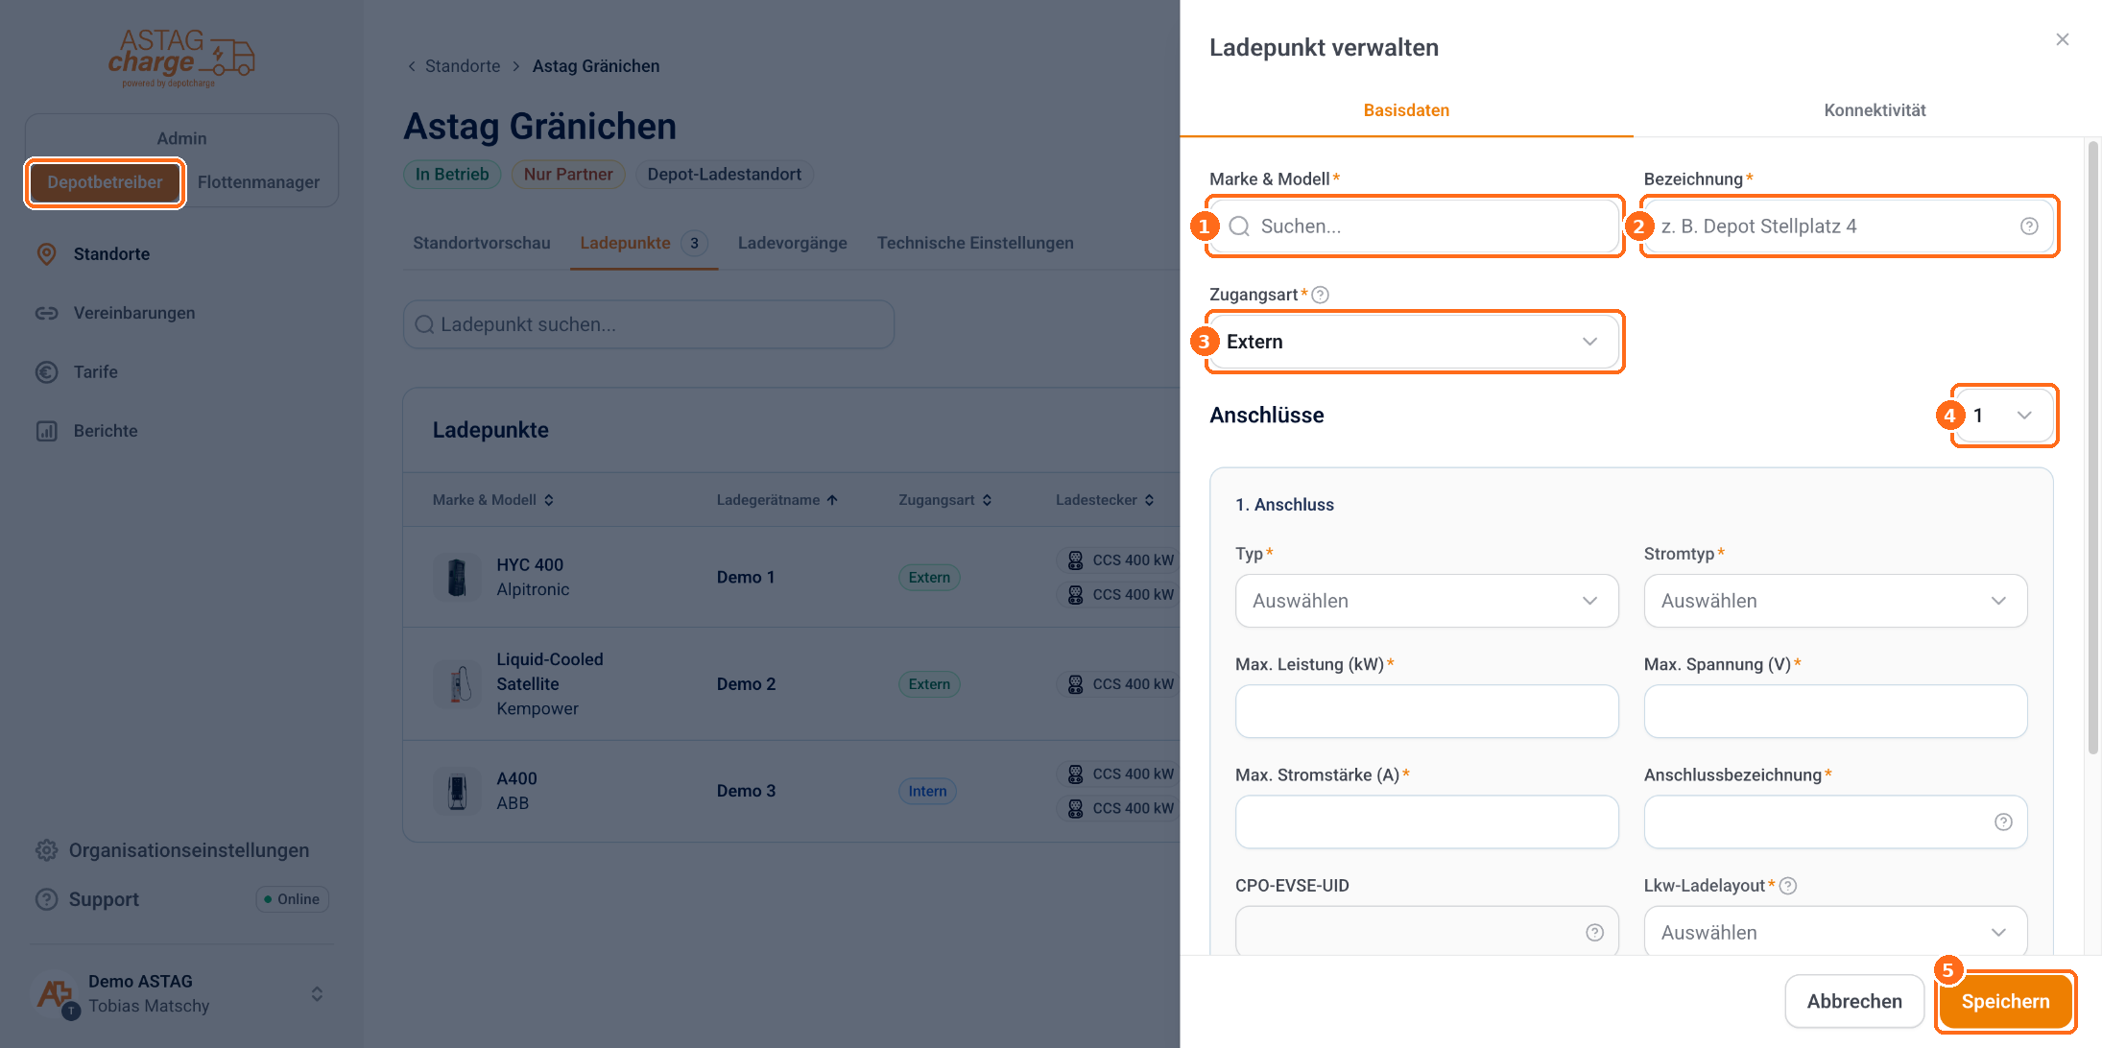Open the Typ Auswählen dropdown

tap(1426, 601)
